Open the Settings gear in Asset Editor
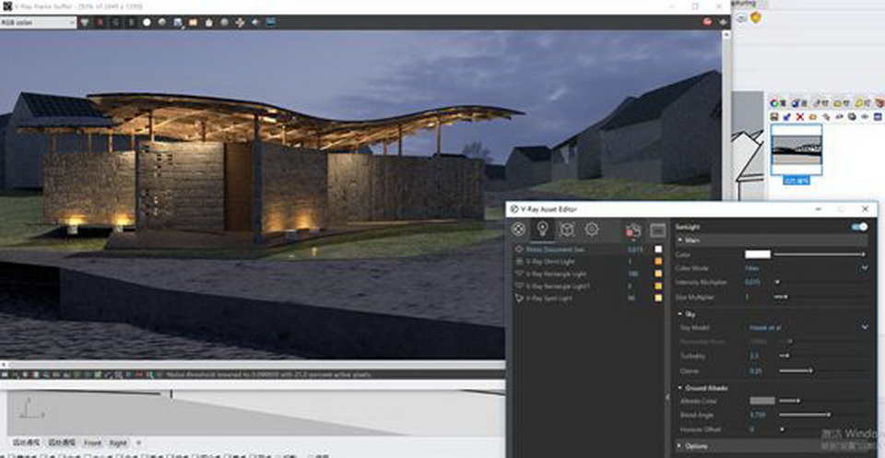The image size is (885, 458). click(x=592, y=229)
